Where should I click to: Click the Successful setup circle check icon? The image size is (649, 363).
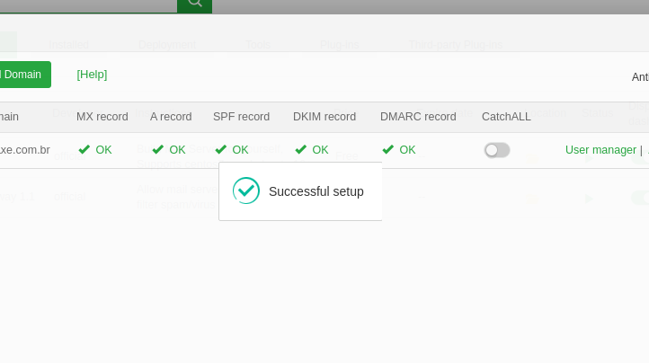[246, 190]
